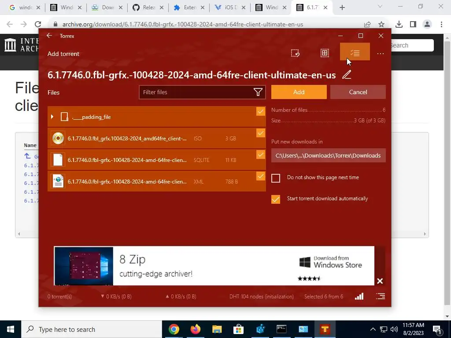Click the Chrome address bar URL
Screen dimensions: 451x338
[183, 25]
